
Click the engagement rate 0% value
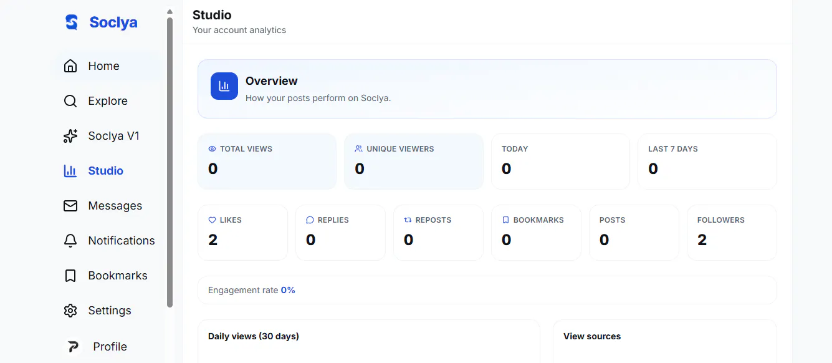click(x=288, y=290)
